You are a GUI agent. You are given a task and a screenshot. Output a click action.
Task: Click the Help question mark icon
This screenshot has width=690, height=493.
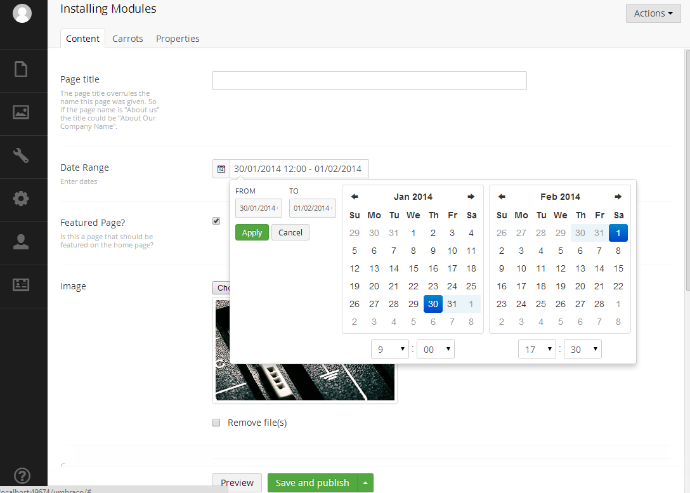(x=22, y=476)
